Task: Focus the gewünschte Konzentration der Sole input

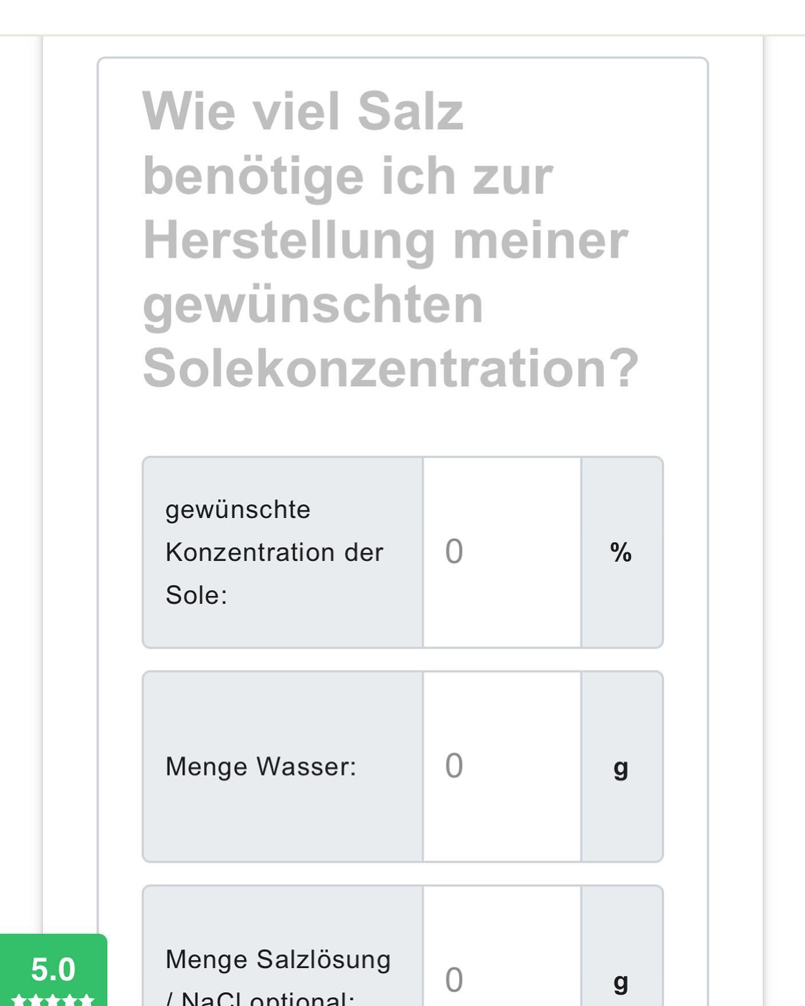Action: tap(502, 553)
